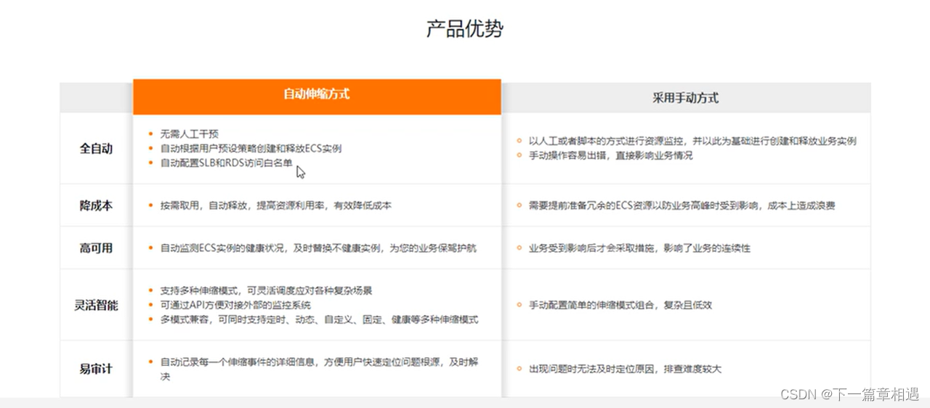Click the 降成本 row label

(96, 205)
